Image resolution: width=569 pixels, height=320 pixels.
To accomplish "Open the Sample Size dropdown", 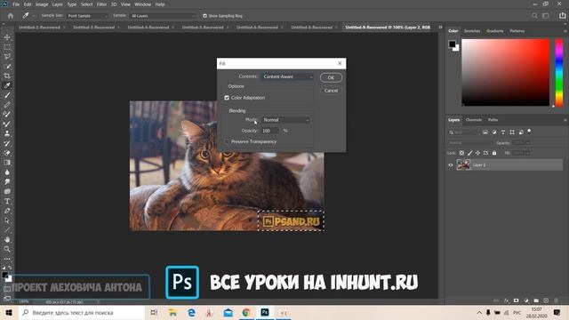I will 87,16.
